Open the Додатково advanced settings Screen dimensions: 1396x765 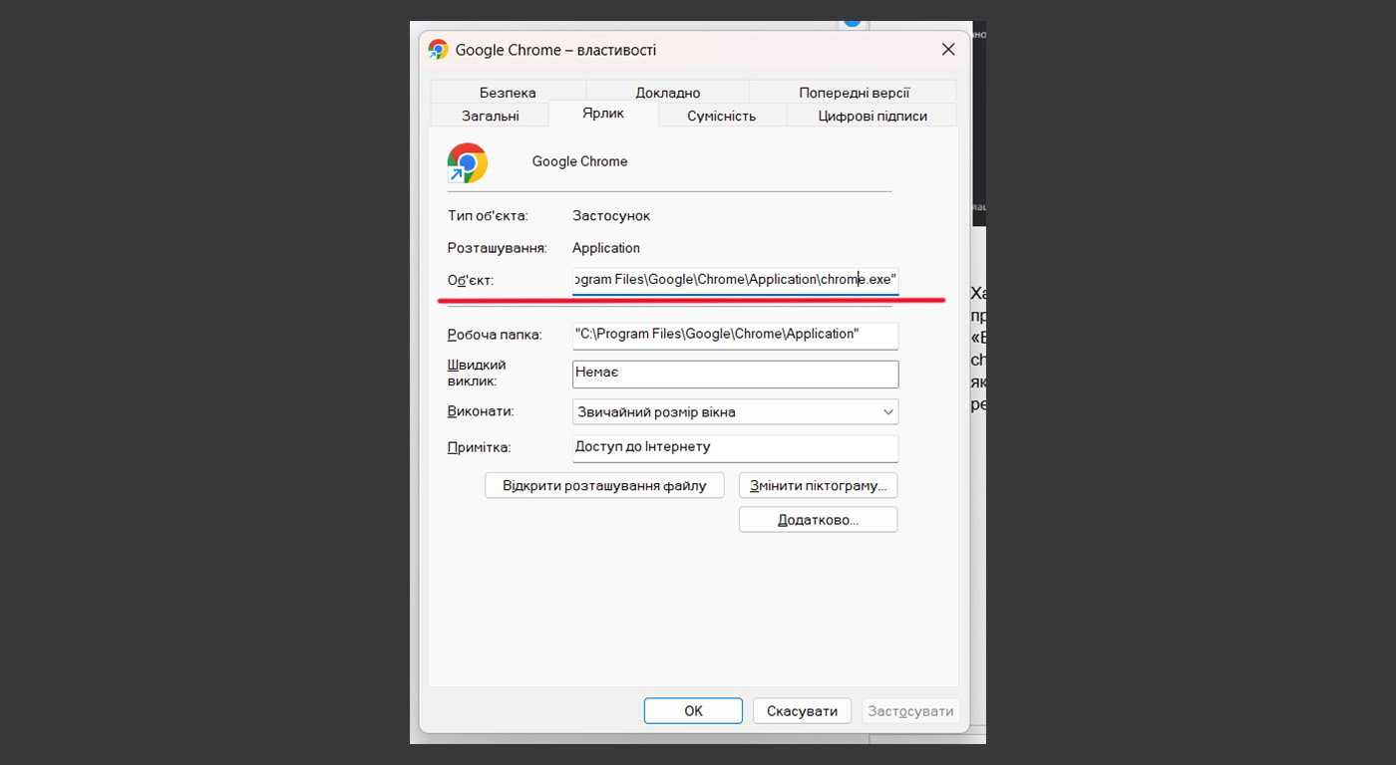[819, 520]
